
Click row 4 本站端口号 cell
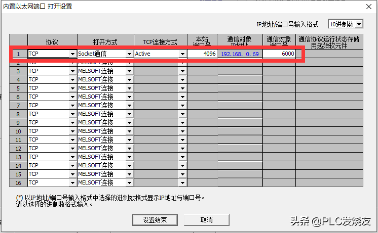(x=202, y=79)
